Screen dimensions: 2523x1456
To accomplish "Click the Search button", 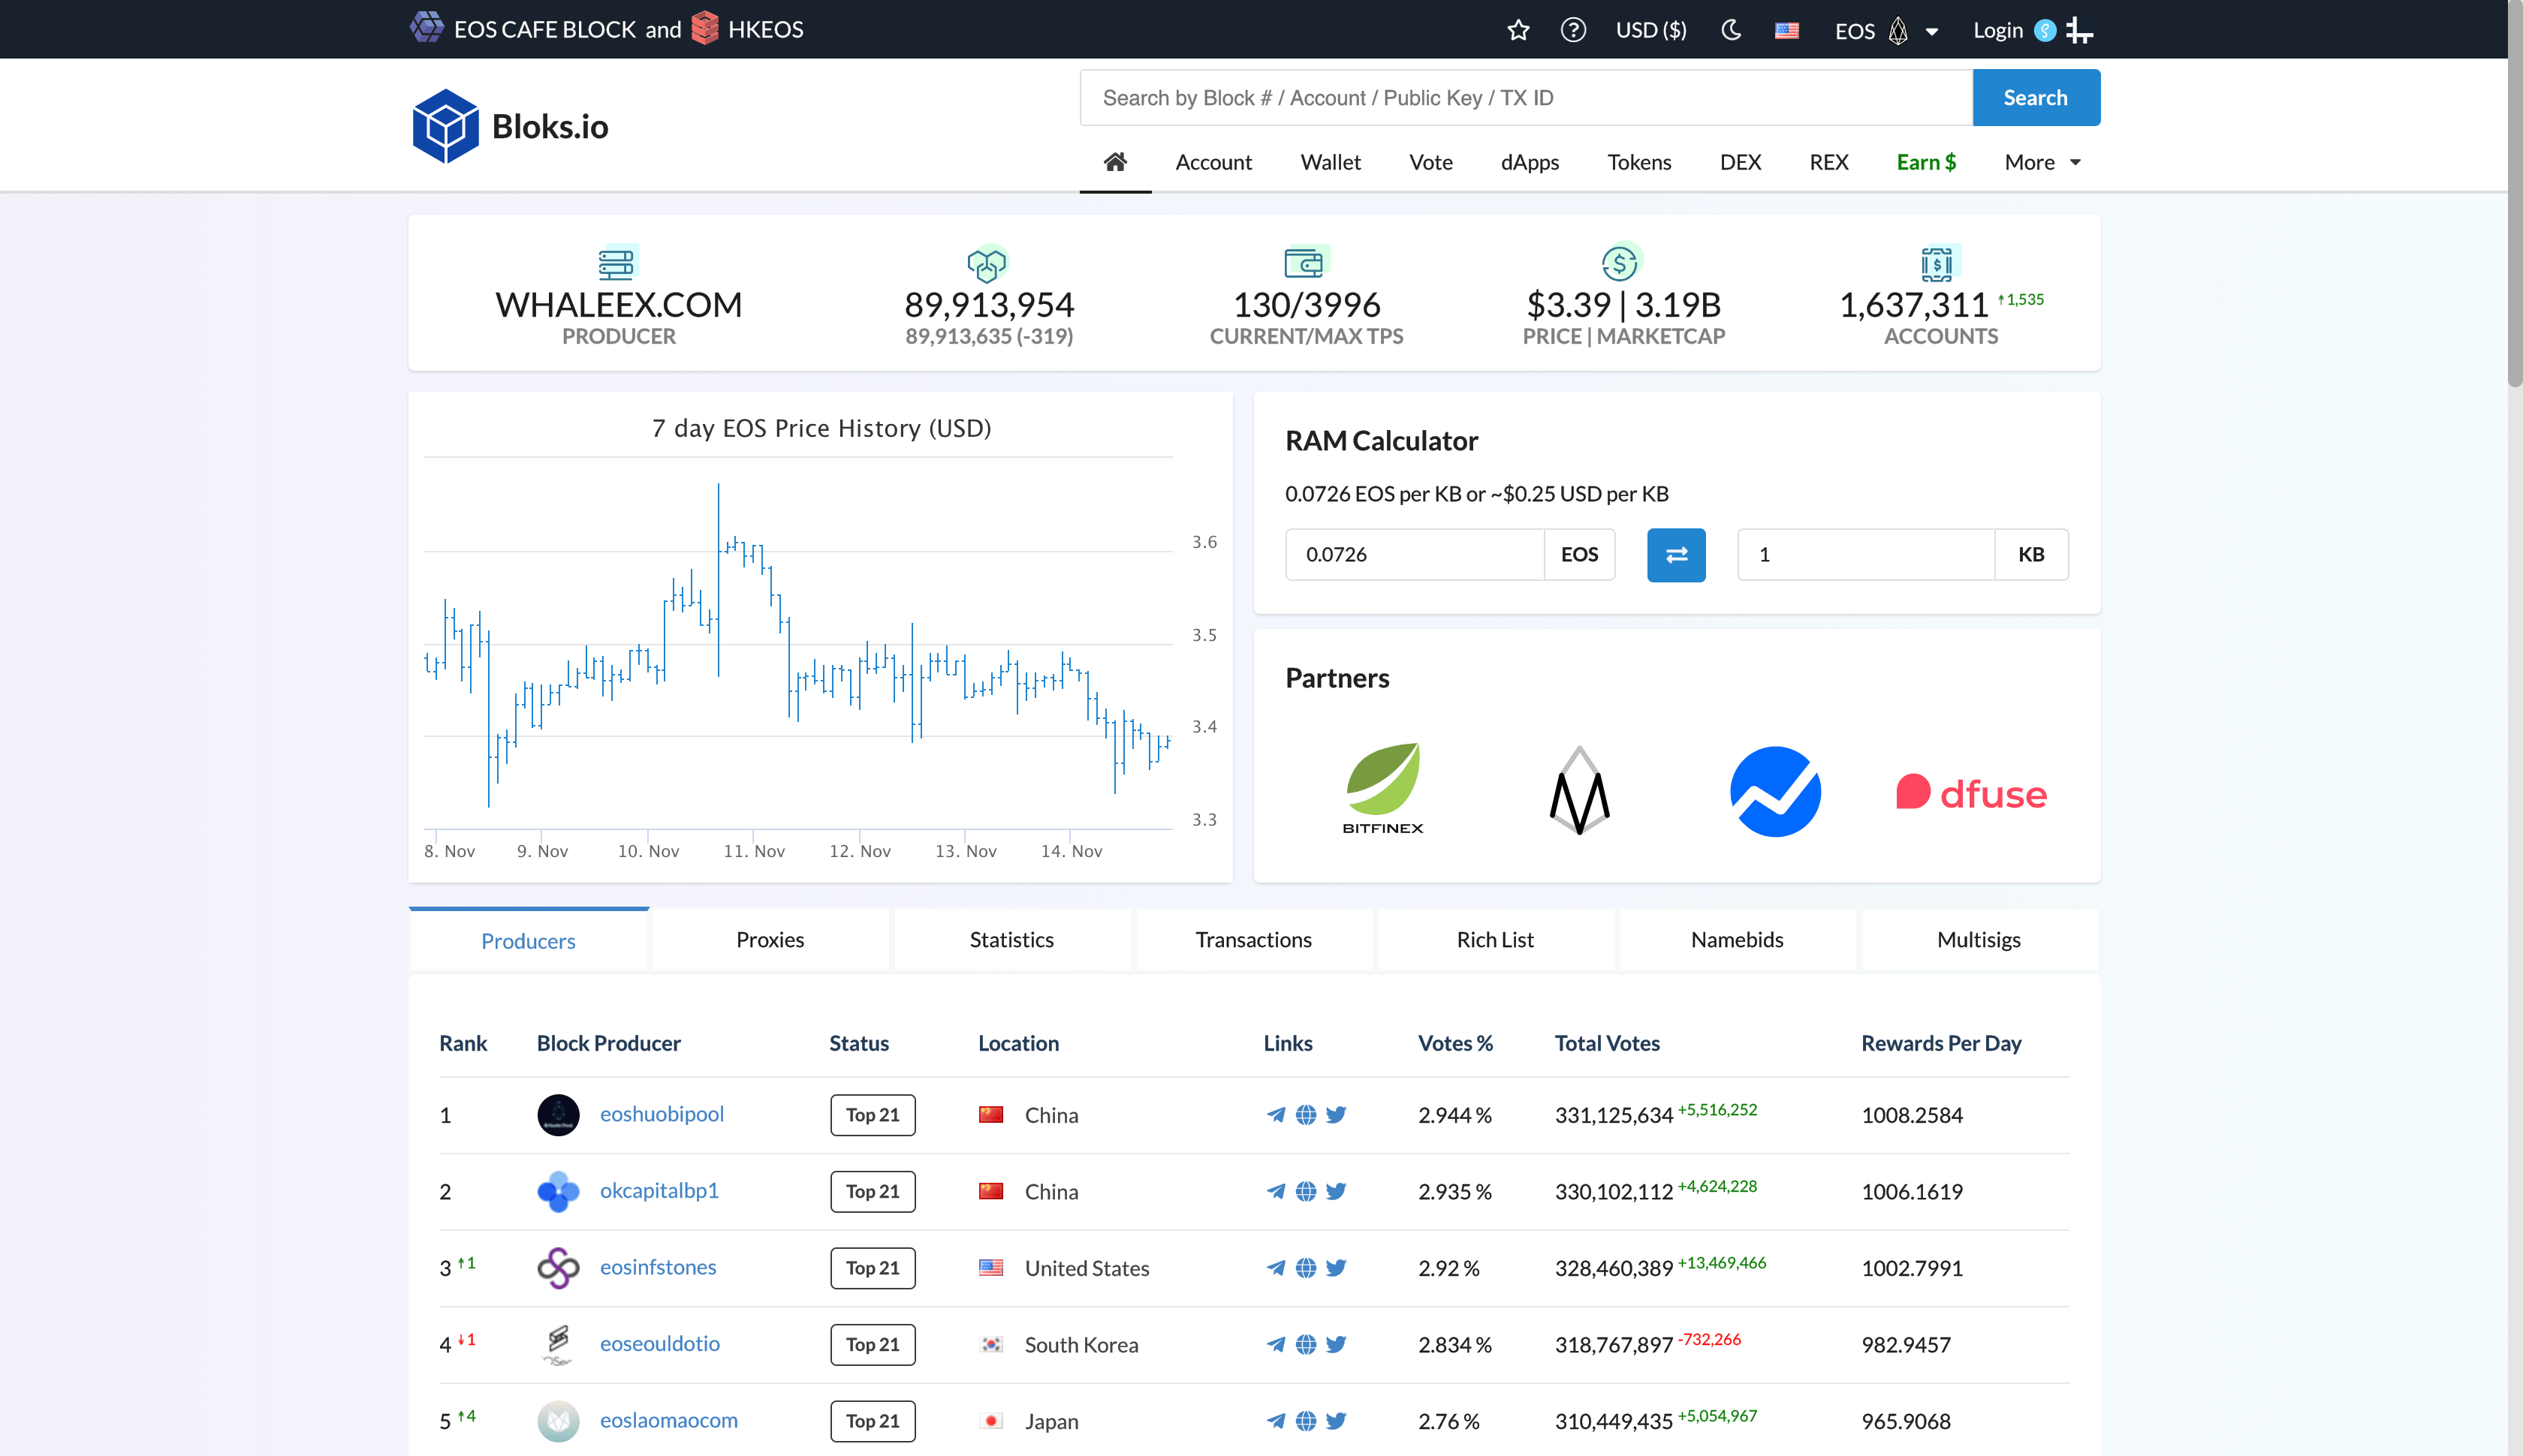I will [x=2035, y=98].
